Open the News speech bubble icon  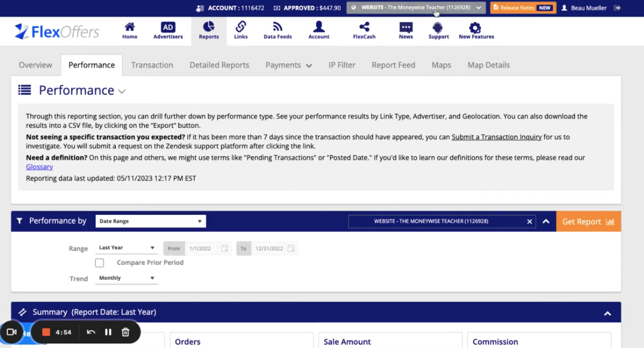(x=406, y=27)
